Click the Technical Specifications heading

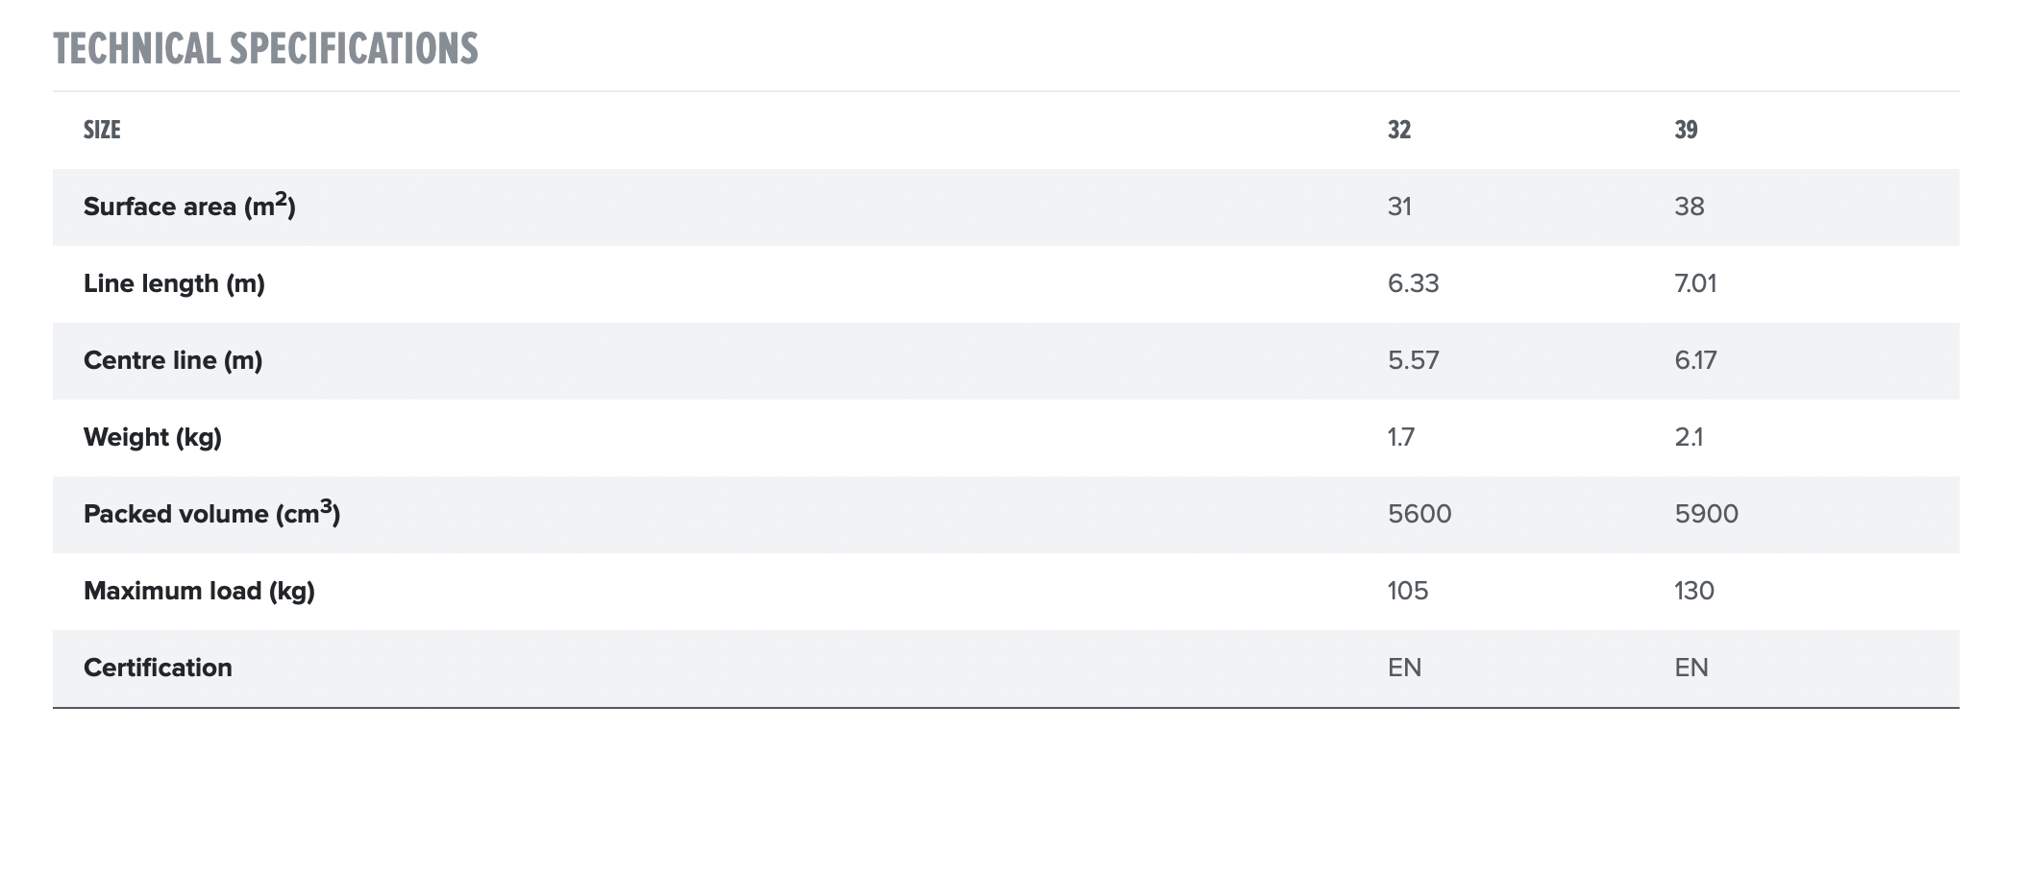point(265,49)
